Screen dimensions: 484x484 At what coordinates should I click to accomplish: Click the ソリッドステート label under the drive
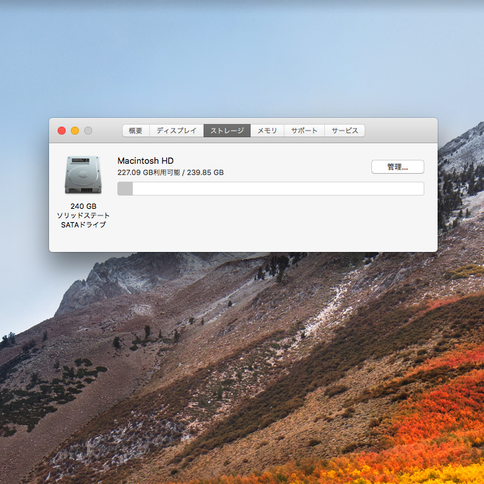pos(84,215)
